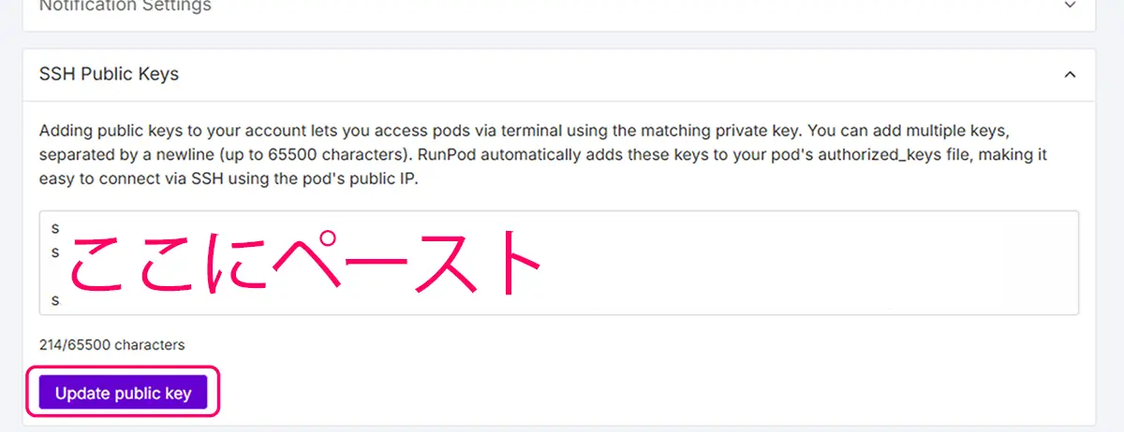This screenshot has width=1124, height=432.
Task: Click the red ここにペースト annotation
Action: (304, 265)
